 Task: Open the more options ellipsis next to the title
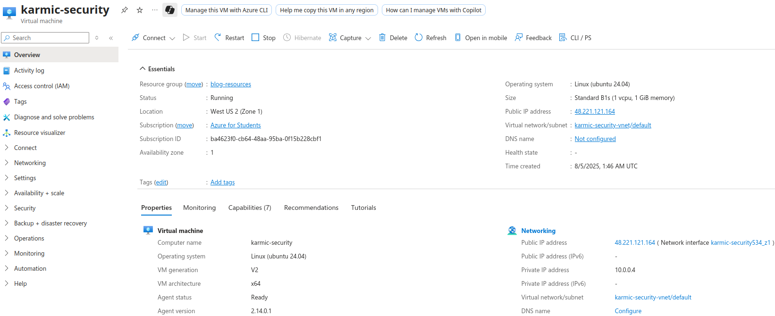[x=155, y=10]
